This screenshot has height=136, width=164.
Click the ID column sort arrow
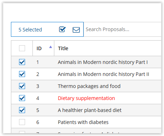click(50, 47)
